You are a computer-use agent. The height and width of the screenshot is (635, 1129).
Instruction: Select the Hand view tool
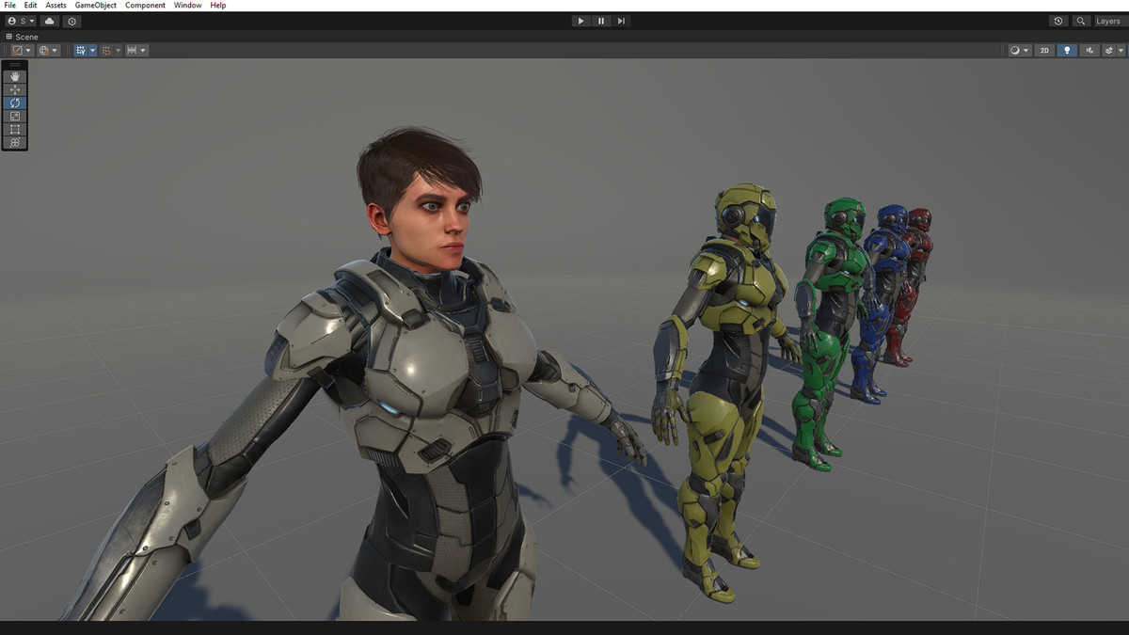[x=15, y=76]
